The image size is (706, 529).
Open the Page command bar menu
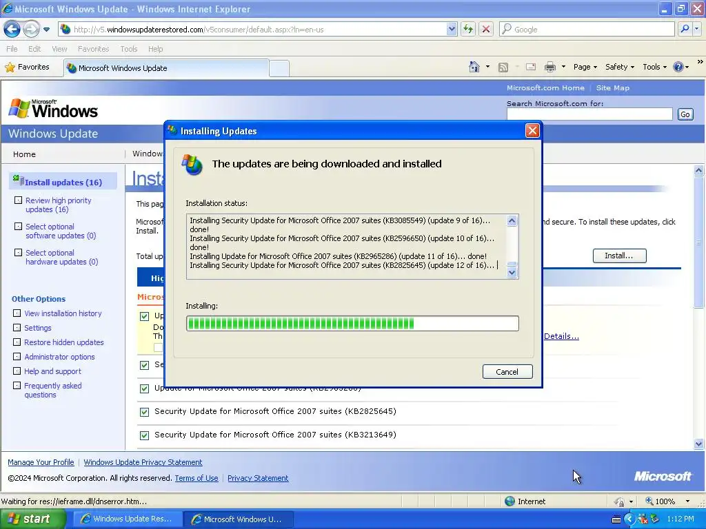585,67
